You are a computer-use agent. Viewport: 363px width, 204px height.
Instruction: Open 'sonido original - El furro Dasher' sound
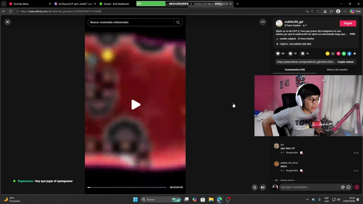click(x=297, y=39)
